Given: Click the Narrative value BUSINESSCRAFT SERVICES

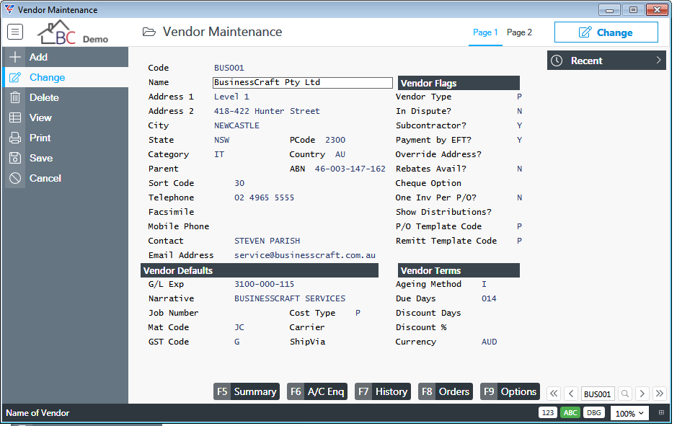Looking at the screenshot, I should tap(290, 298).
